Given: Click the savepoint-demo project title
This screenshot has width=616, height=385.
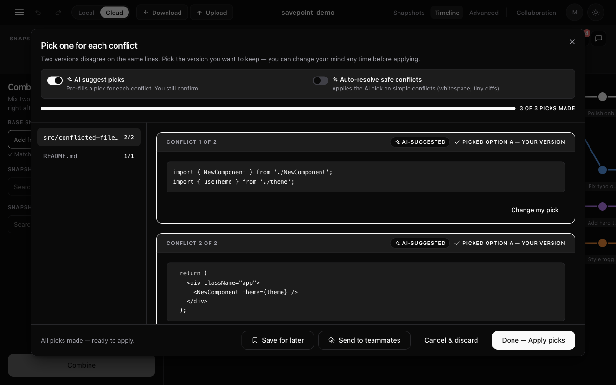Looking at the screenshot, I should (x=308, y=13).
